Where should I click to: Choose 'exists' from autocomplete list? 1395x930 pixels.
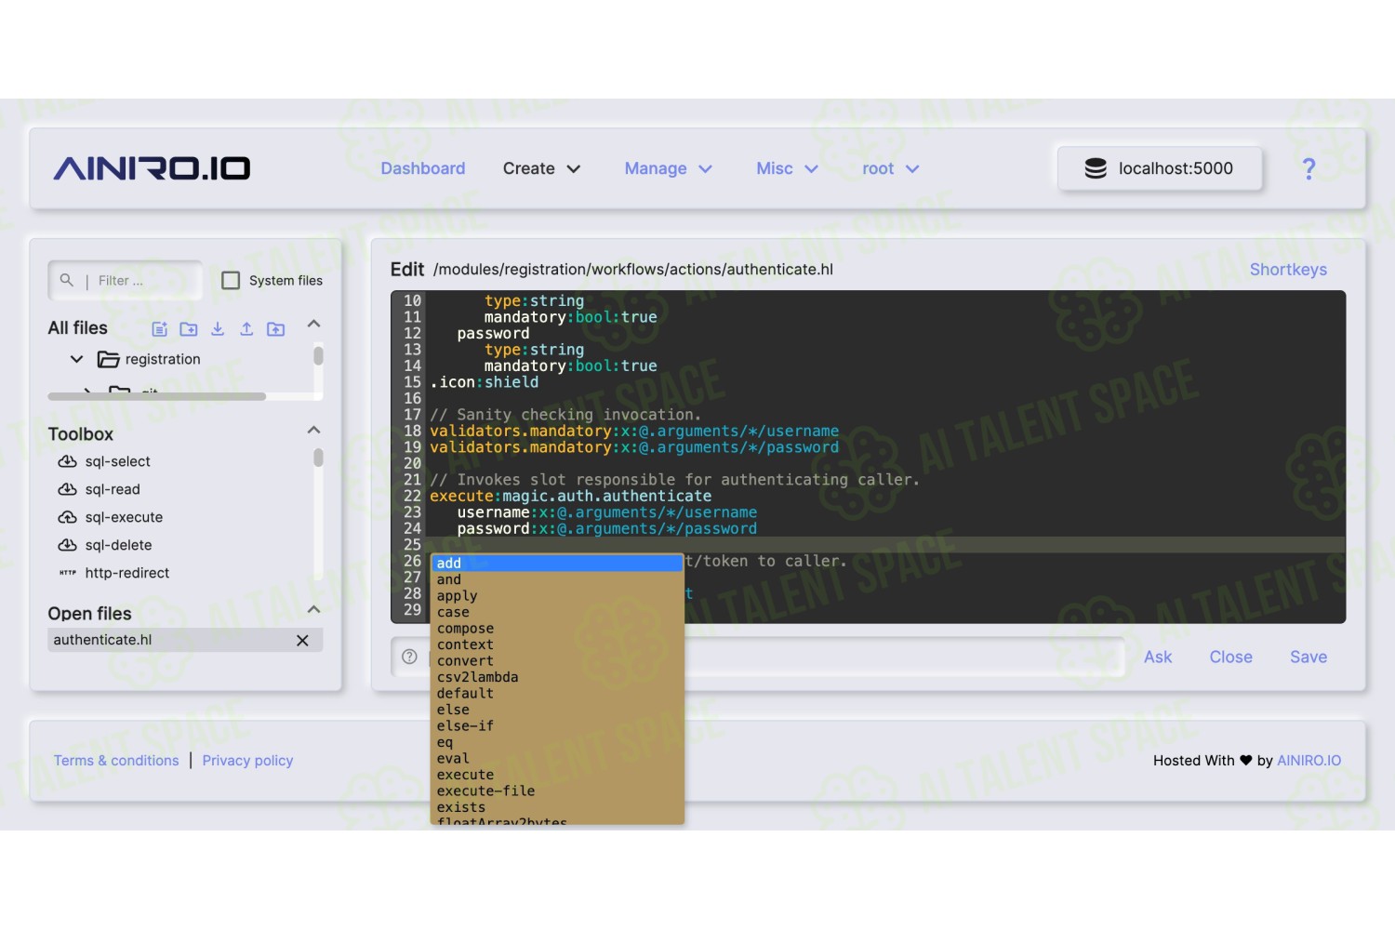pyautogui.click(x=558, y=807)
